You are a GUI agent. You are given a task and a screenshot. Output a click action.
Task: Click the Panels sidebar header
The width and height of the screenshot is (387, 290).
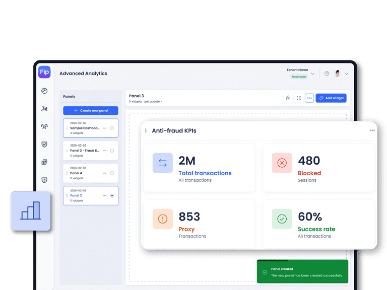[x=69, y=97]
